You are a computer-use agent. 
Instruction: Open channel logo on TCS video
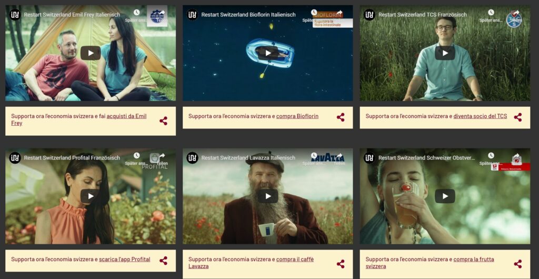[369, 15]
